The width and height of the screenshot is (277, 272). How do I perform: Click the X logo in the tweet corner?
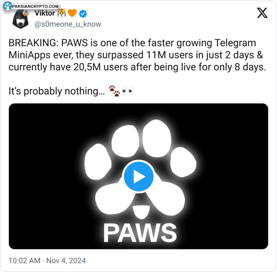tap(262, 13)
